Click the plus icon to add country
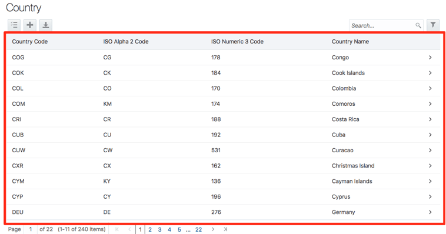 [30, 25]
